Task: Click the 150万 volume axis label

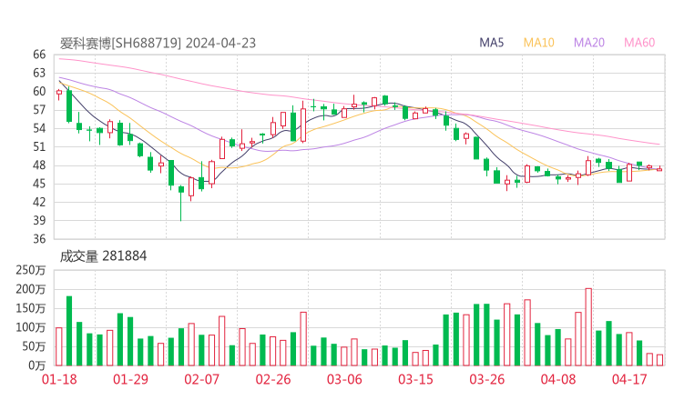Action: 31,308
